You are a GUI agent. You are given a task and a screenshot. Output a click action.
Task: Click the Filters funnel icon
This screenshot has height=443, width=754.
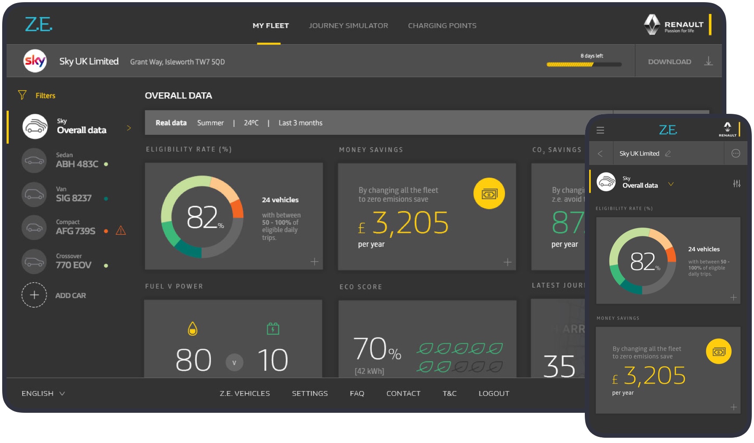[x=22, y=95]
